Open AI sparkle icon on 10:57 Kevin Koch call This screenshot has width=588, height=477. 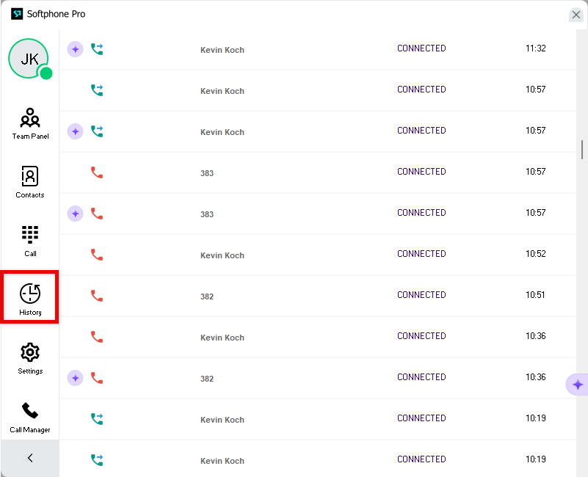tap(75, 131)
